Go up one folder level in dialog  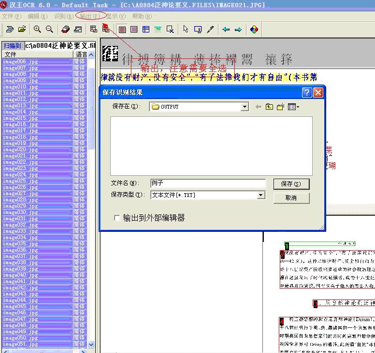[269, 107]
